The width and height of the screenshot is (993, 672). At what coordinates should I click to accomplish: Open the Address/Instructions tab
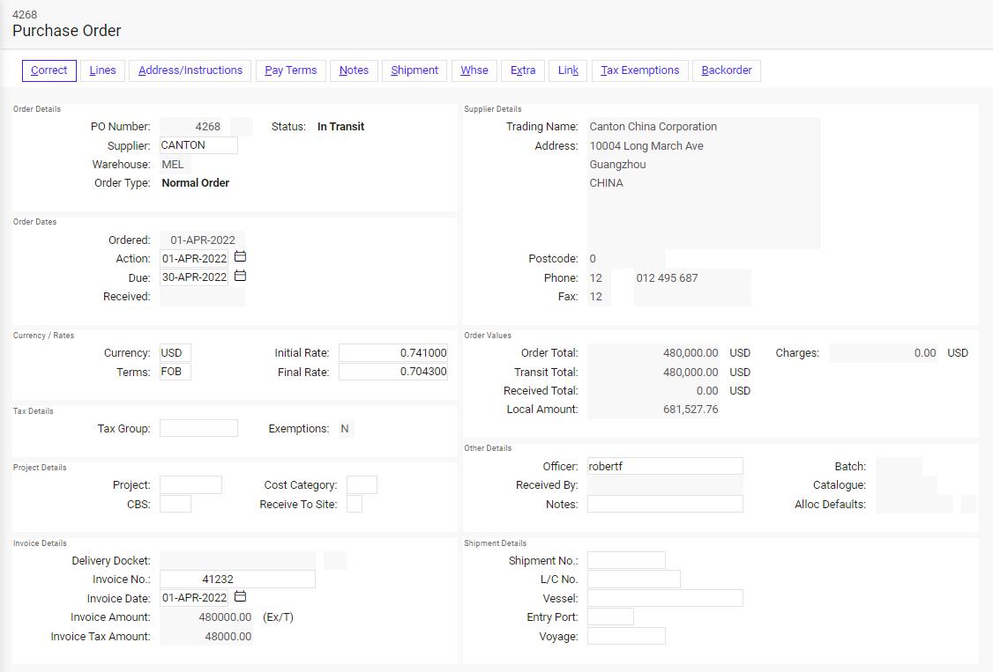pyautogui.click(x=190, y=70)
